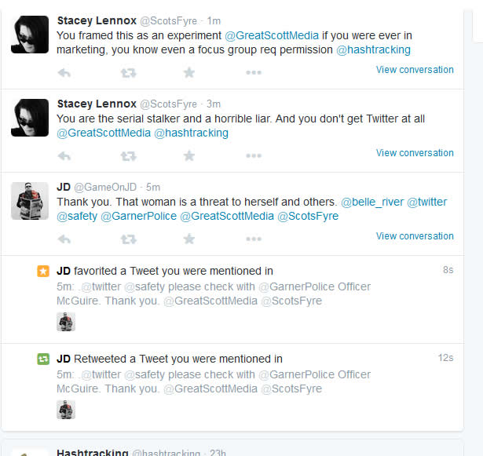The width and height of the screenshot is (483, 456).
Task: Favorite Stacey Lennox's 1m tweet
Action: (189, 72)
